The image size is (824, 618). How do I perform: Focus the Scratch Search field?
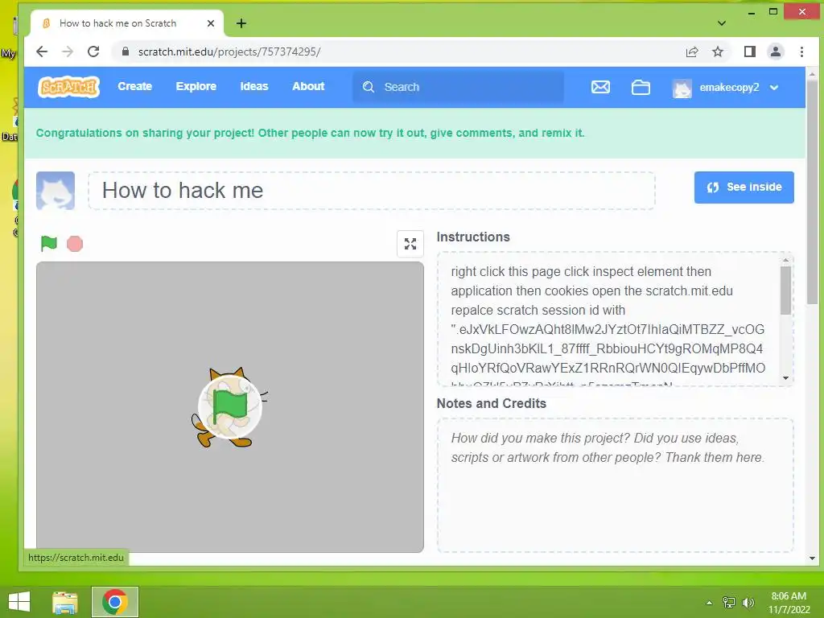(x=458, y=87)
